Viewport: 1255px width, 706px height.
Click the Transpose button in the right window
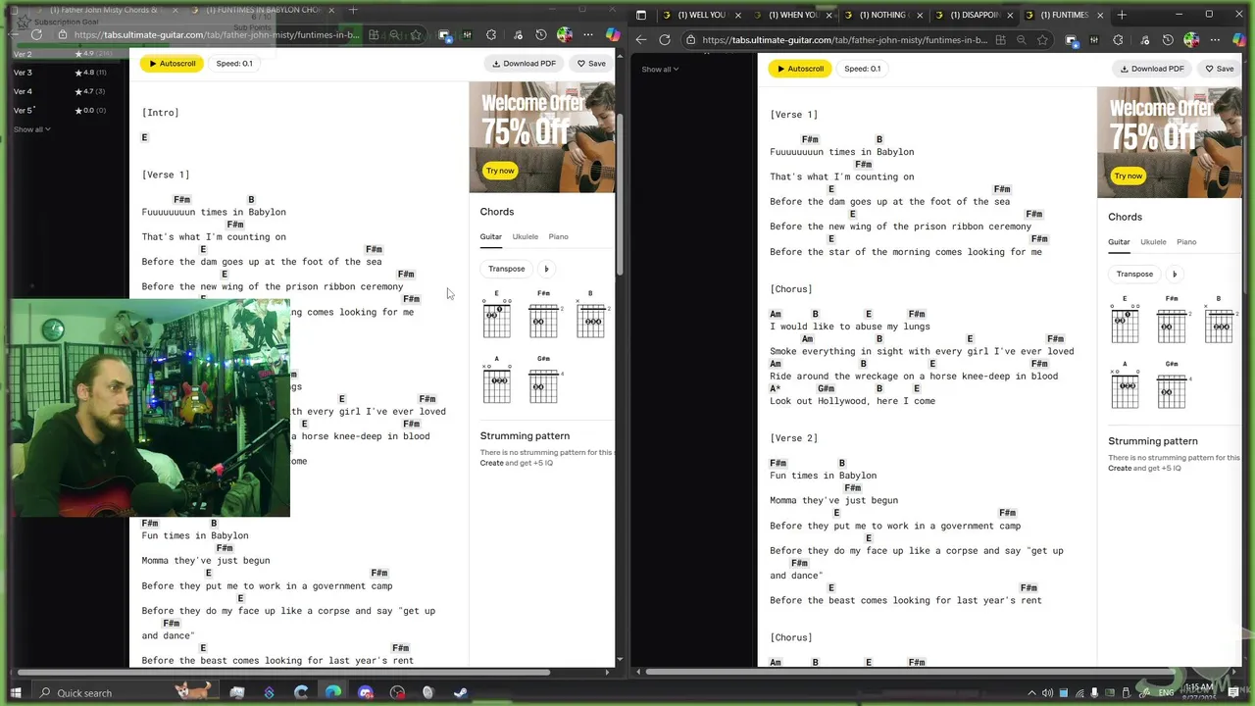[1134, 274]
